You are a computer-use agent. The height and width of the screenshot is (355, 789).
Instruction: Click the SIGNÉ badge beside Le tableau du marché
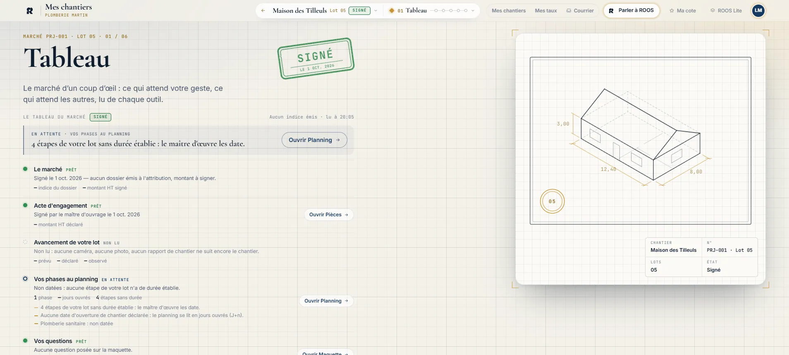(100, 117)
